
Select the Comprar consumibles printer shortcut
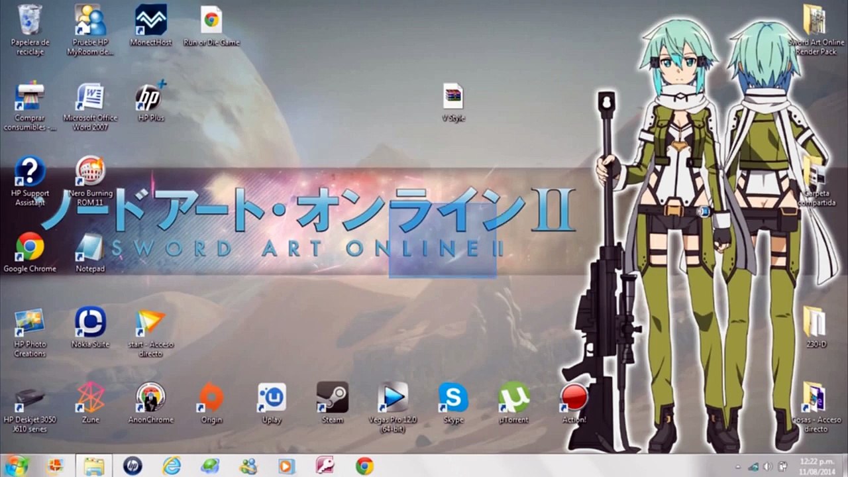30,106
